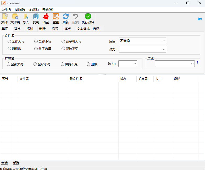Open the 操作(P) menu
The width and height of the screenshot is (205, 170).
click(20, 10)
